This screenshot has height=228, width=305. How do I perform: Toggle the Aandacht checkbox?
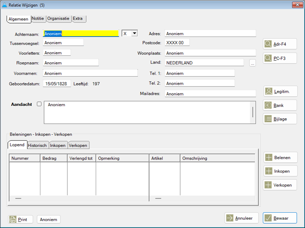[x=39, y=104]
